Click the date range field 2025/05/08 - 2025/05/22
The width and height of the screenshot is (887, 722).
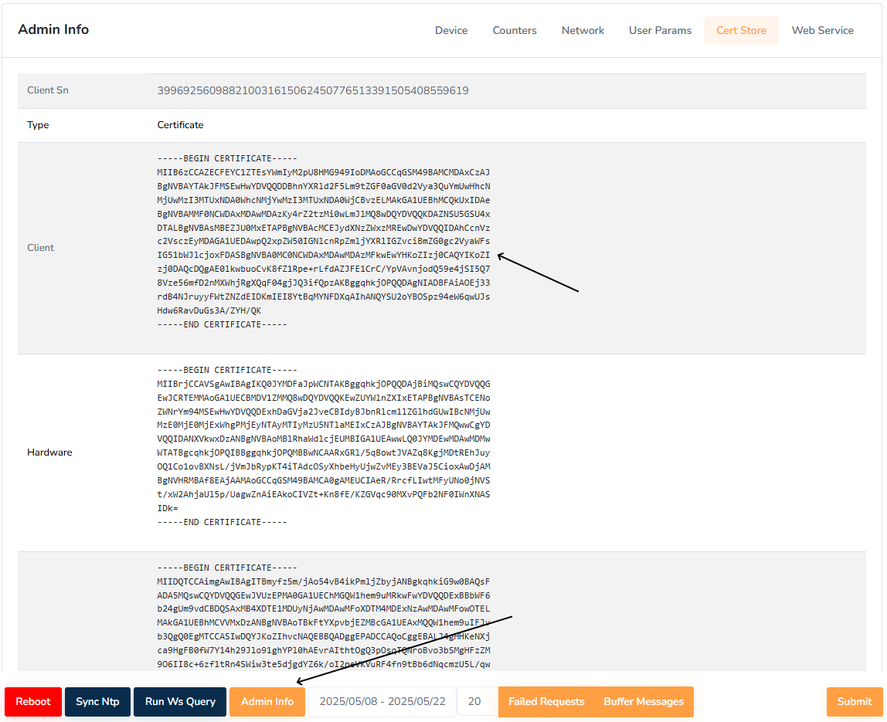382,702
